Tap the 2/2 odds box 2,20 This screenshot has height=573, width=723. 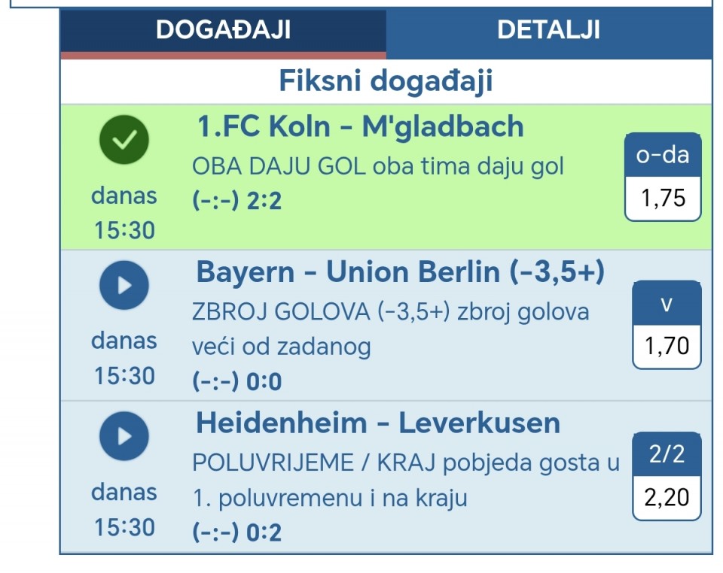pos(667,477)
